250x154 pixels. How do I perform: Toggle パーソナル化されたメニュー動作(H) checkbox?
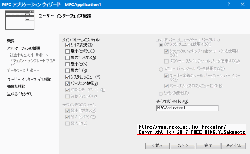pos(166,86)
